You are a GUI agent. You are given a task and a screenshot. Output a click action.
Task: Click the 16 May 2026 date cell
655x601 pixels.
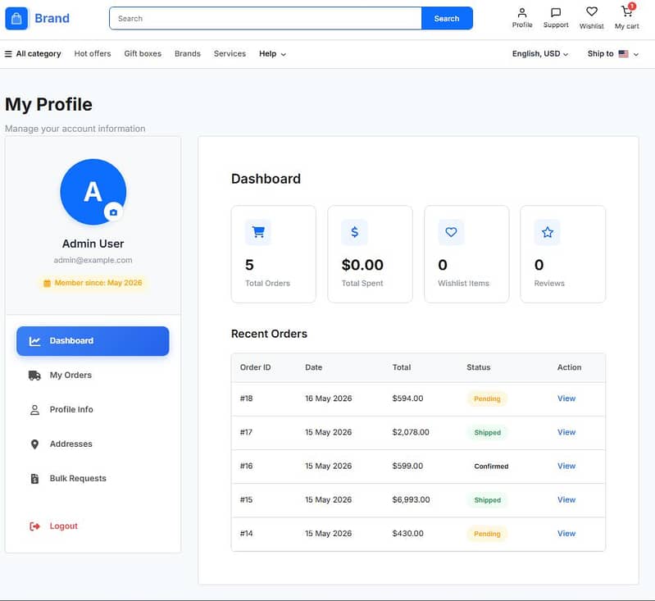pos(329,398)
